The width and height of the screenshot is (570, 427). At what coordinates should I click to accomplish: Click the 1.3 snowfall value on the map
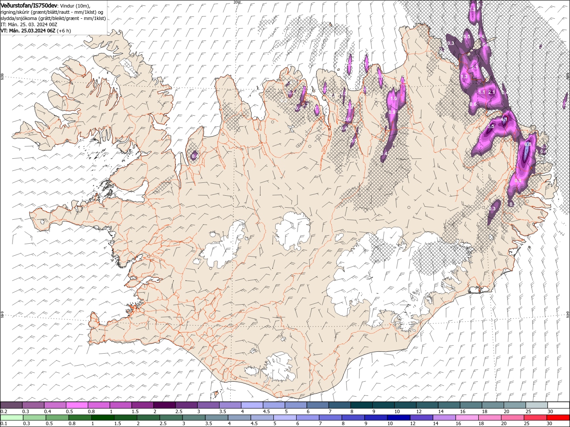pos(464,77)
